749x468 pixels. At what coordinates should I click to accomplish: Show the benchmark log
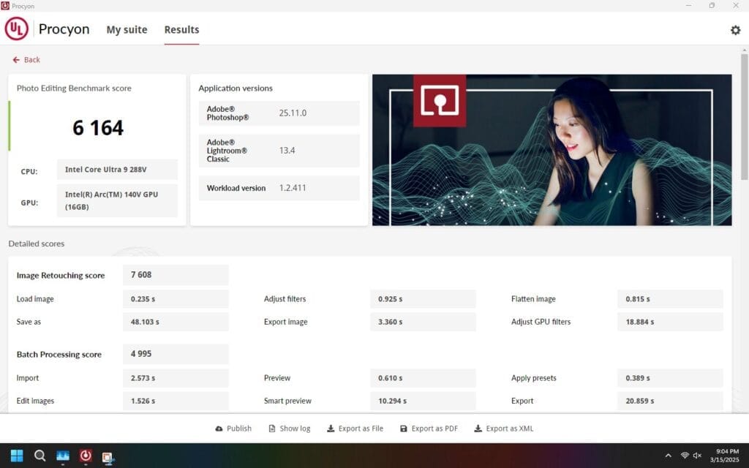click(x=290, y=429)
